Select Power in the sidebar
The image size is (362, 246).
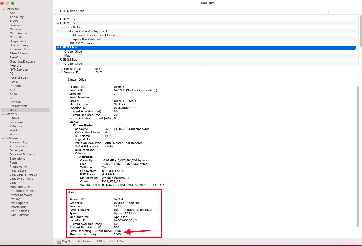point(14,82)
